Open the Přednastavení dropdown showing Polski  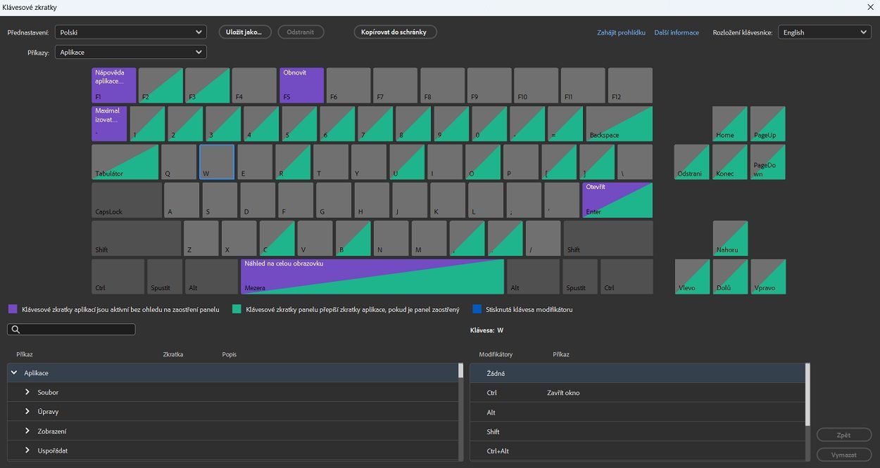tap(131, 32)
